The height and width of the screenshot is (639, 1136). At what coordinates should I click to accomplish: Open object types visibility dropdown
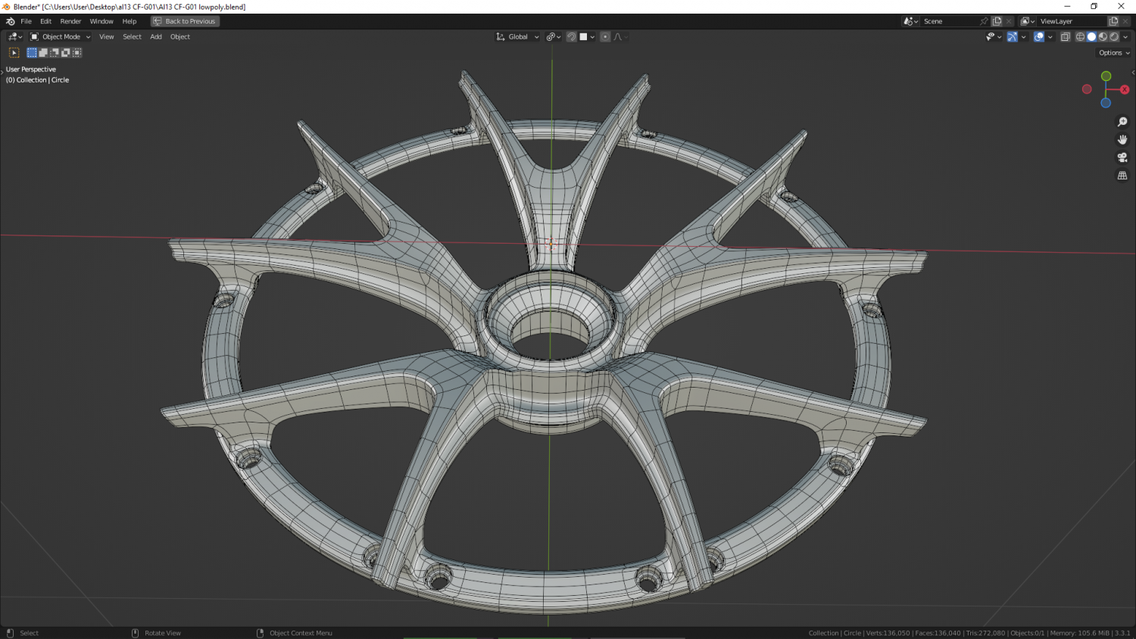point(994,36)
